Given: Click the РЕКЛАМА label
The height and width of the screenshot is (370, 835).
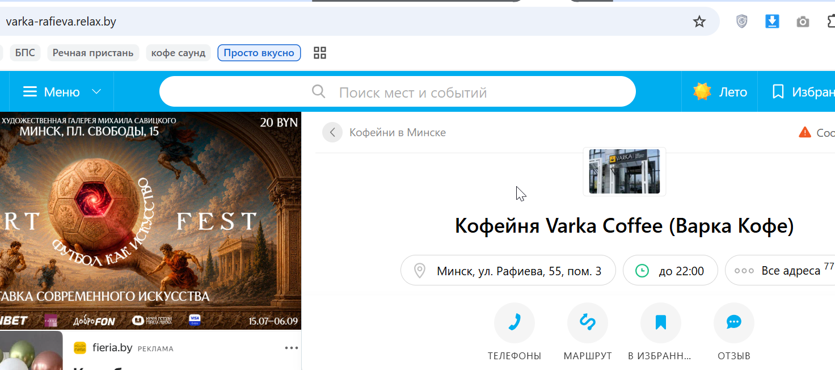Looking at the screenshot, I should point(155,348).
